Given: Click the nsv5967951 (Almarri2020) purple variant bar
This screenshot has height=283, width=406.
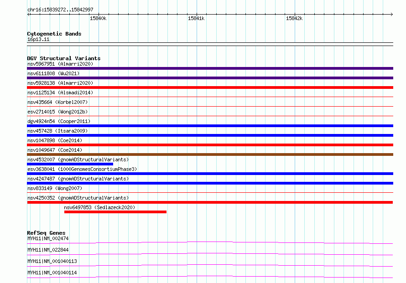Looking at the screenshot, I should [210, 68].
